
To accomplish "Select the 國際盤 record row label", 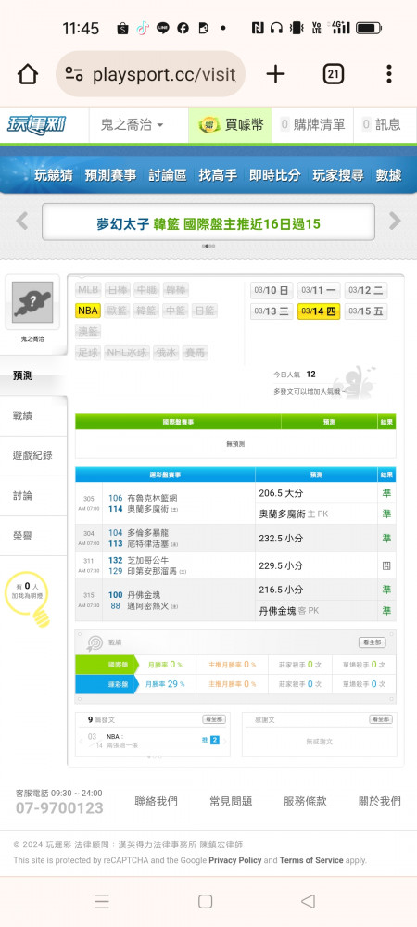I will 107,665.
